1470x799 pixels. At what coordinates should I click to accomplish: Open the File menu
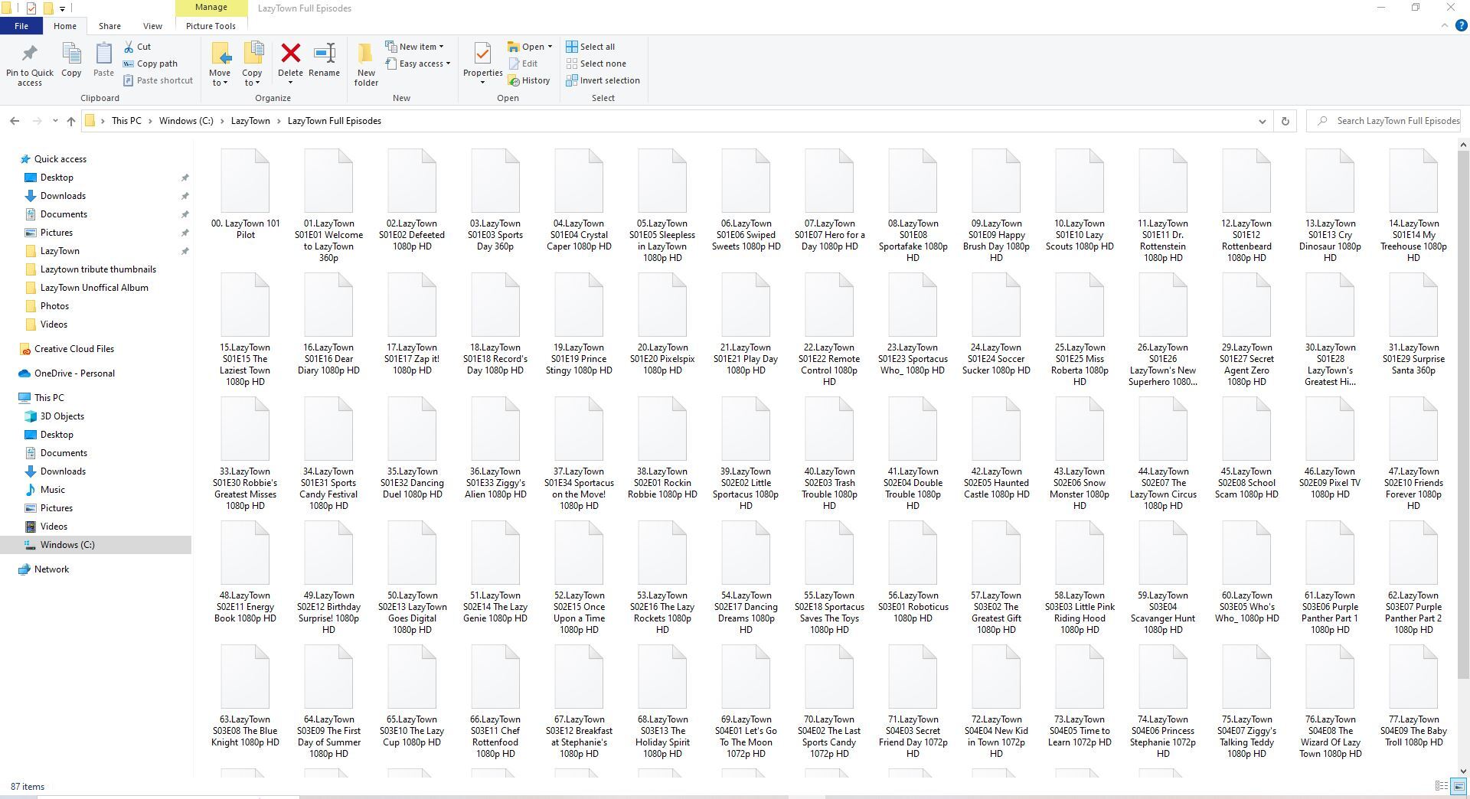(21, 26)
